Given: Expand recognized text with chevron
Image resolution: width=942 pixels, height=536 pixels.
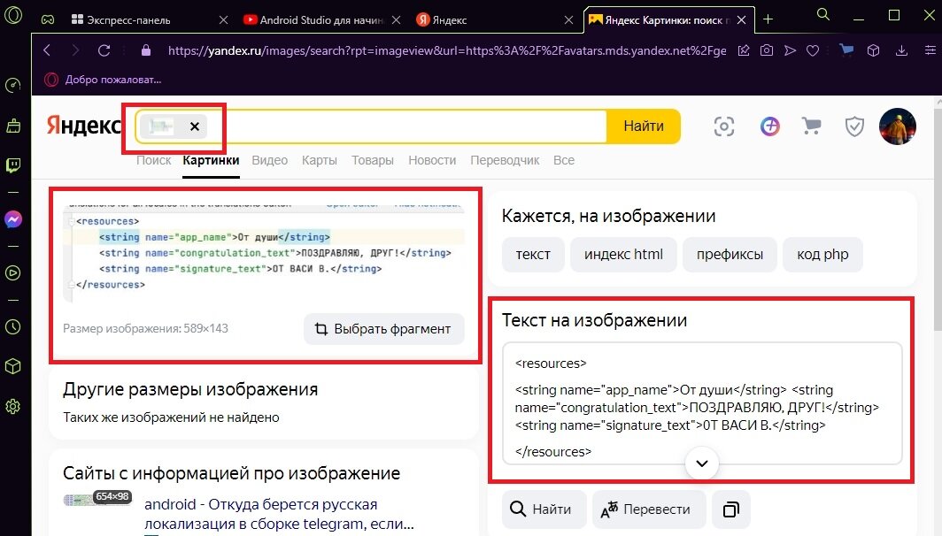Looking at the screenshot, I should pos(702,463).
